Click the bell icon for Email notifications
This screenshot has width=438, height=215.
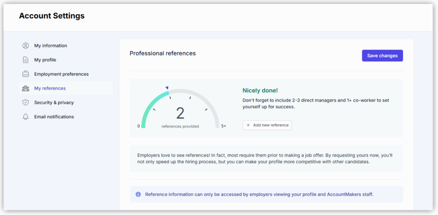(x=26, y=117)
